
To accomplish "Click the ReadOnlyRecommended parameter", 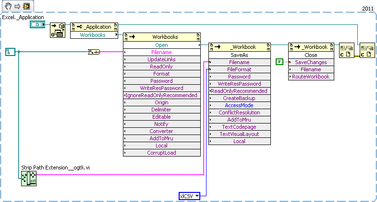I will pos(240,91).
